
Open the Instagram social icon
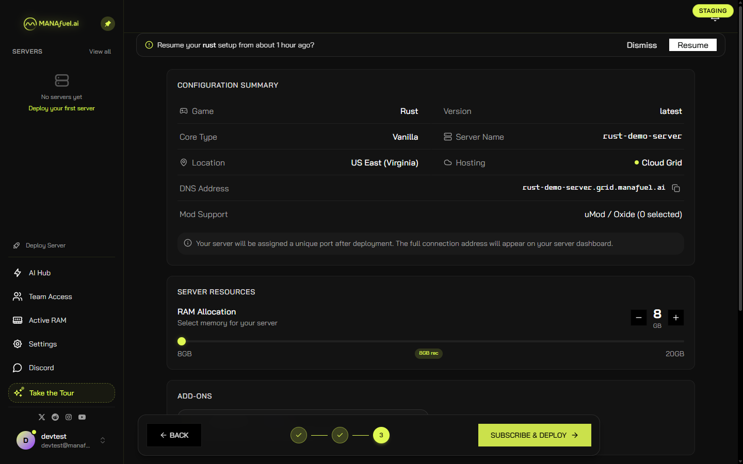click(x=69, y=417)
